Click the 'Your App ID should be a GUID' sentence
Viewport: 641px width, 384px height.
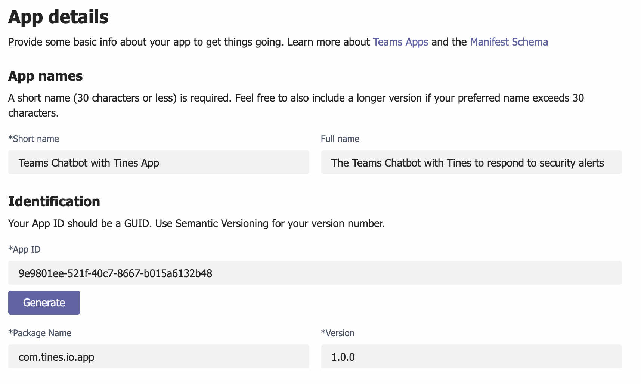click(80, 223)
